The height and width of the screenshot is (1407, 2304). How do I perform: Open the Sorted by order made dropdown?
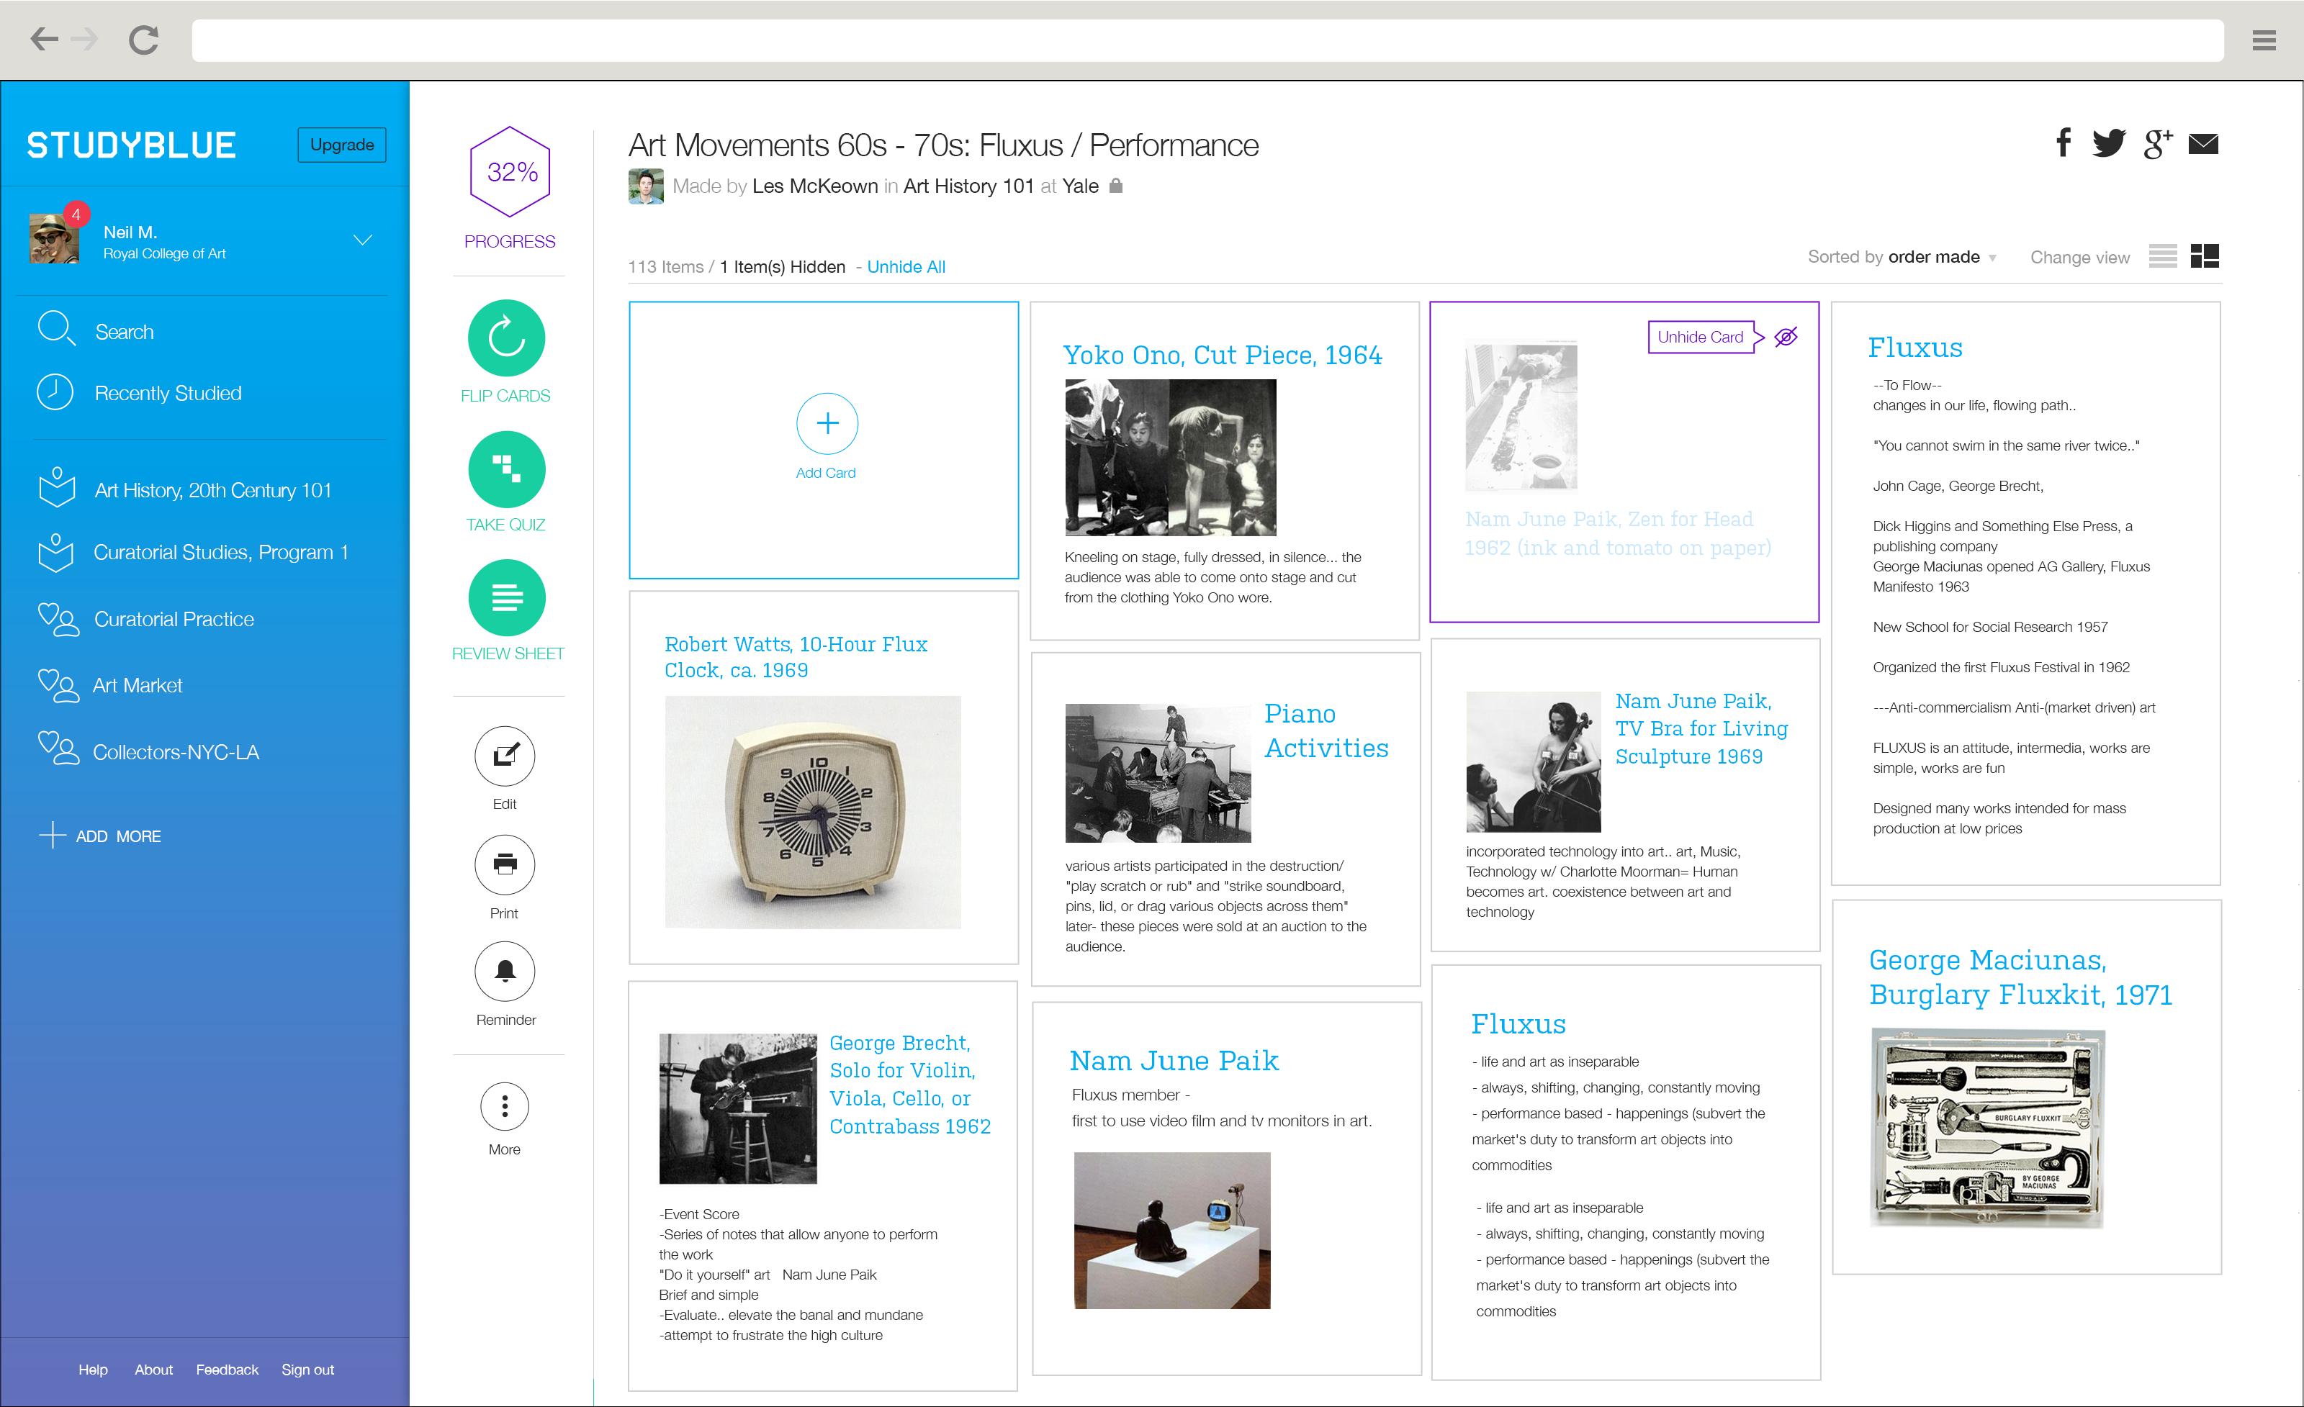pos(1902,257)
